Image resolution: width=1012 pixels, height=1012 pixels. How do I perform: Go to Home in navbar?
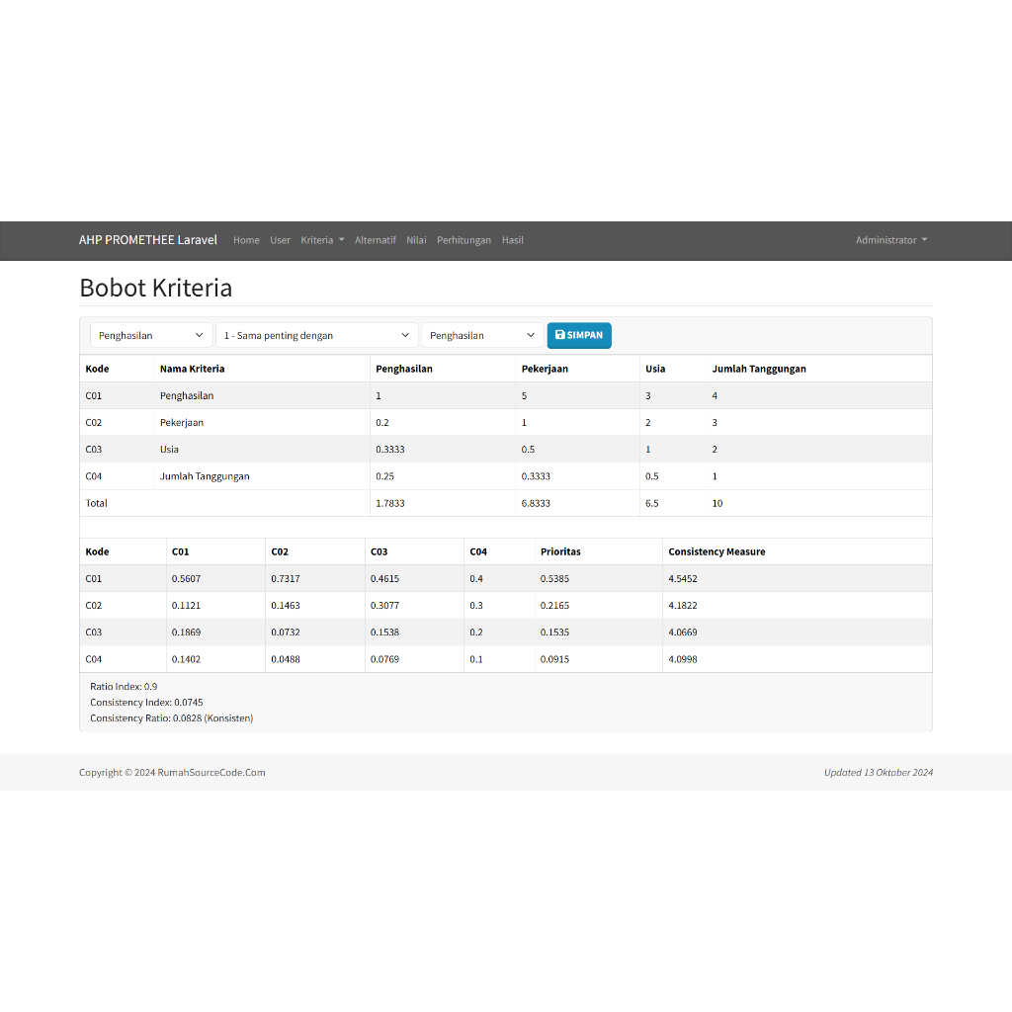point(246,240)
